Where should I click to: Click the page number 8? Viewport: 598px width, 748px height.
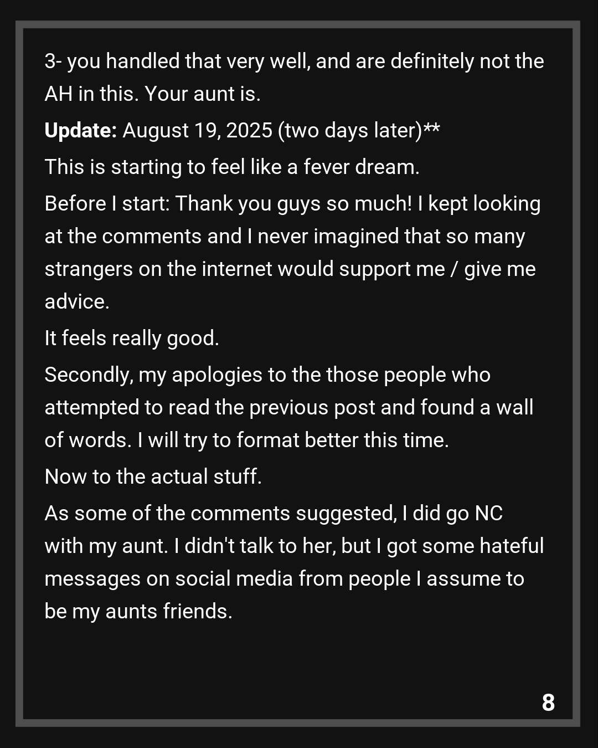548,703
